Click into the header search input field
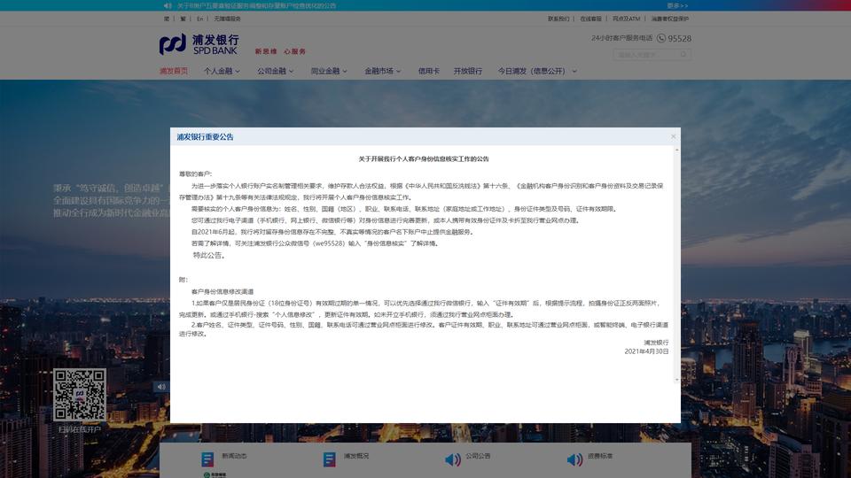Image resolution: width=851 pixels, height=478 pixels. click(x=646, y=54)
